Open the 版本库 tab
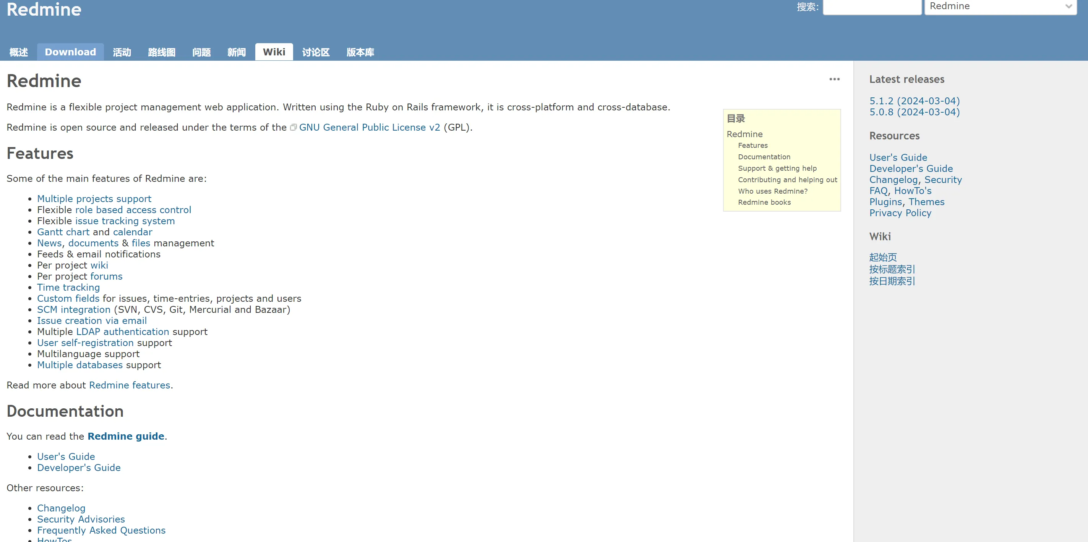This screenshot has width=1088, height=542. pyautogui.click(x=360, y=52)
